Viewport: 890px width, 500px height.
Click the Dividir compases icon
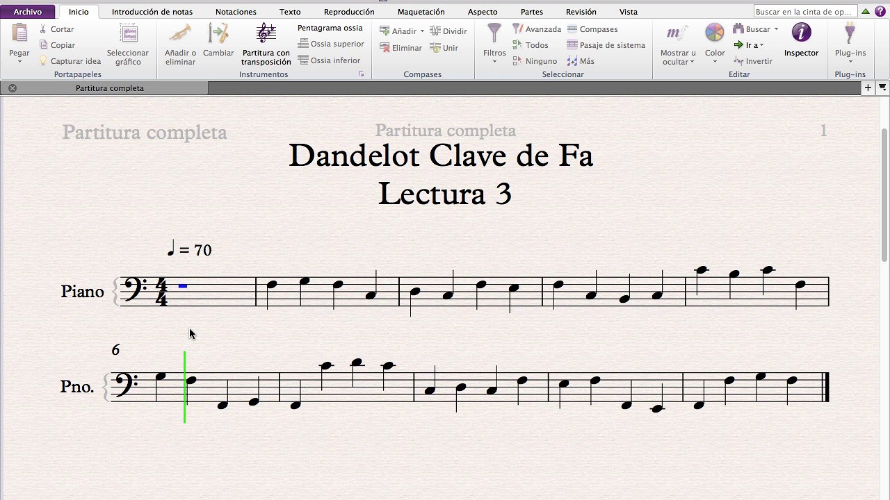coord(435,31)
